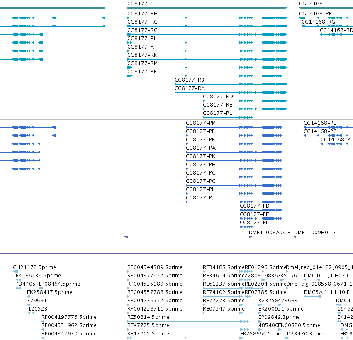Select protein label CG8177-PM
The width and height of the screenshot is (353, 340).
pos(201,123)
